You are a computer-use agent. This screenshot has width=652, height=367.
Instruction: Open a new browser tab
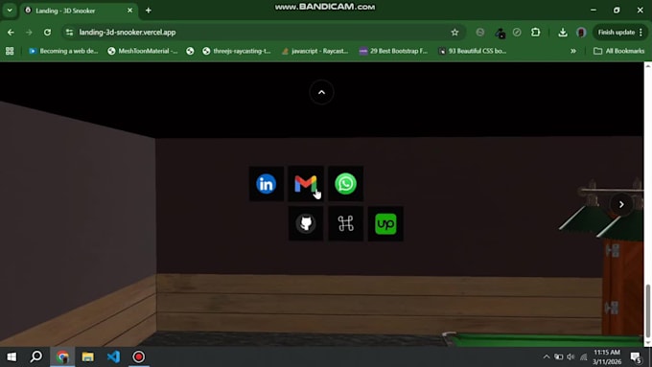click(x=148, y=11)
